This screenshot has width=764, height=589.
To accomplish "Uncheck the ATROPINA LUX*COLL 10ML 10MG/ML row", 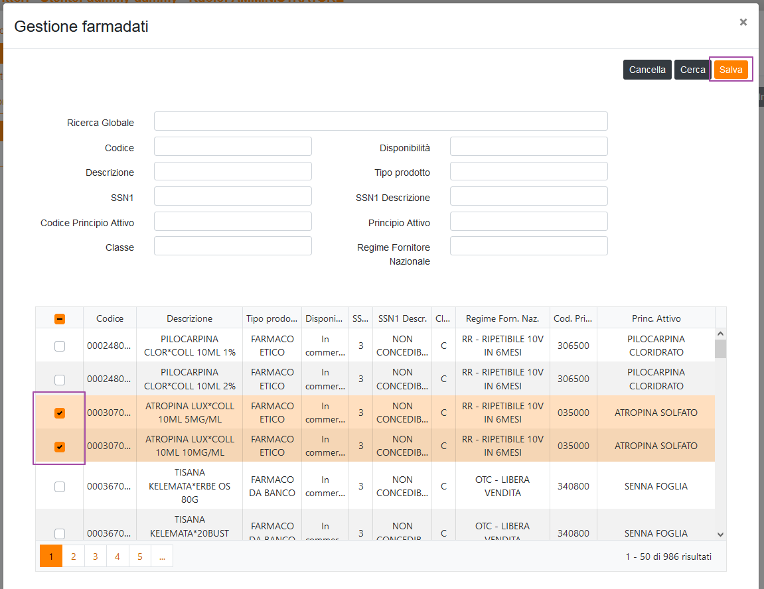I will 60,446.
